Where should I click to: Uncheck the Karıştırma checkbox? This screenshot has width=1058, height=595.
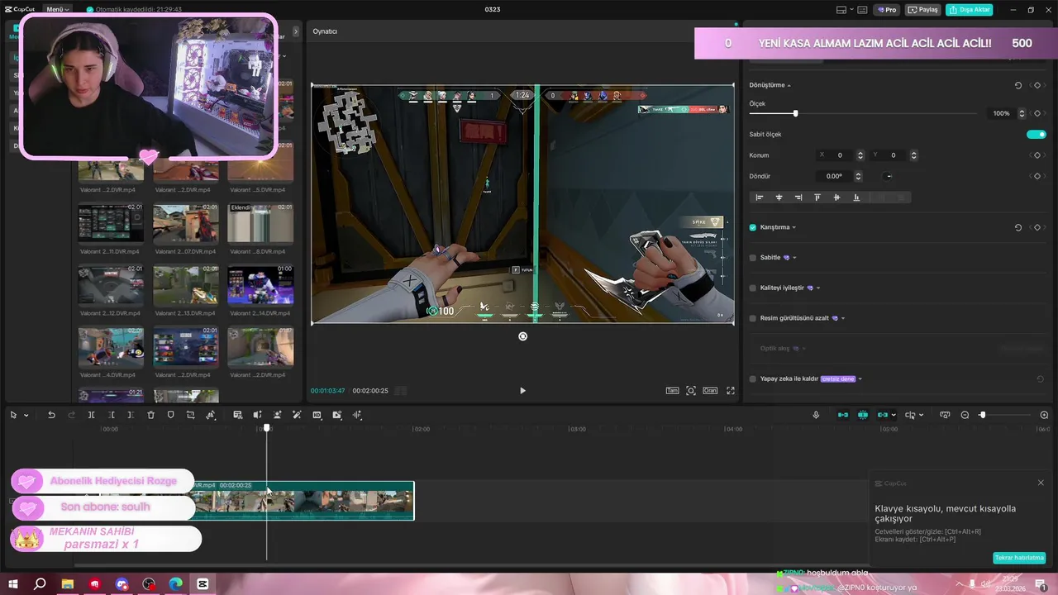(752, 227)
